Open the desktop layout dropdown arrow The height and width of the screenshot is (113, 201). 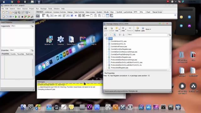tap(30, 13)
